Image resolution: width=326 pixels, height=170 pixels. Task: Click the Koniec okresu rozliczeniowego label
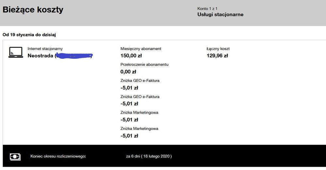(x=58, y=156)
